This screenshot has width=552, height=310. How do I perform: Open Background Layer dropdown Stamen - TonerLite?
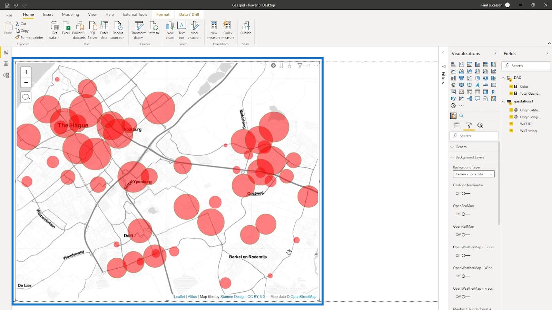474,174
